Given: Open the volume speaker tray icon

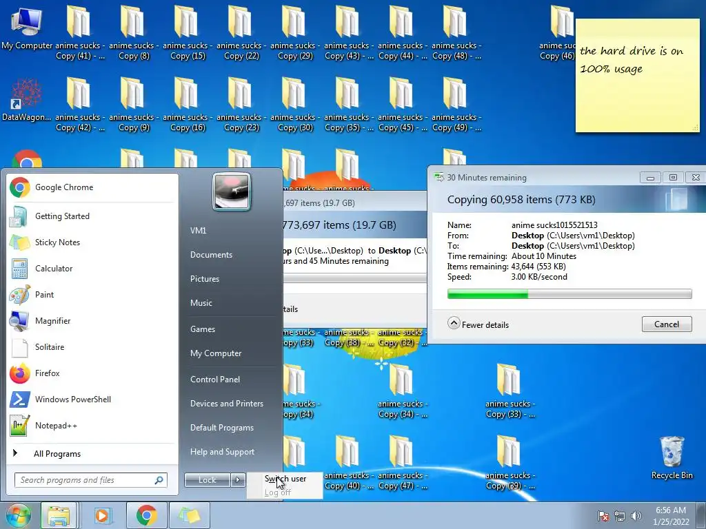Looking at the screenshot, I should (x=636, y=516).
